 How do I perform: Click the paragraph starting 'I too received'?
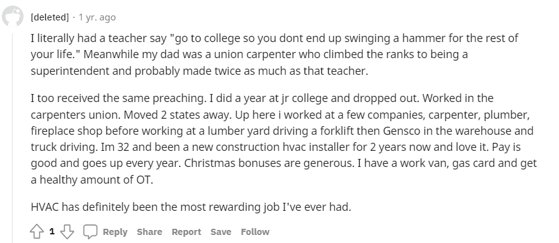(x=284, y=139)
